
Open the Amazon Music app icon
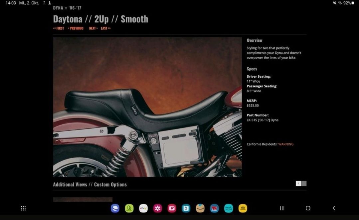point(229,208)
